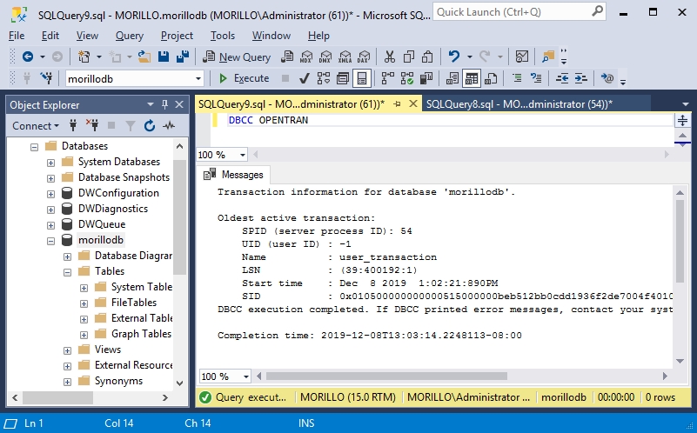Click the Decrease Indent icon
This screenshot has width=697, height=433.
[x=562, y=78]
